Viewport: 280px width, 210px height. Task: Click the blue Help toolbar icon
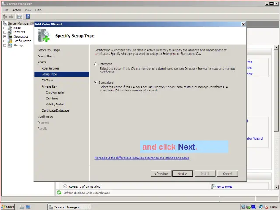click(x=28, y=17)
